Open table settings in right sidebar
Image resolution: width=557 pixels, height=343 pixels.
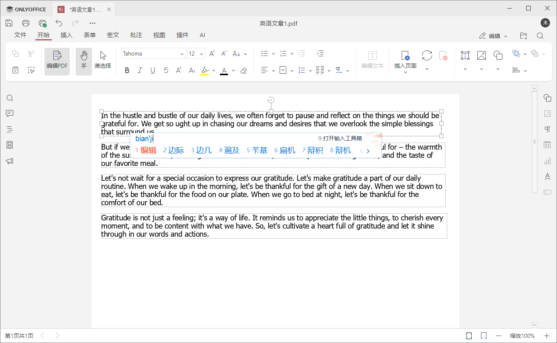(548, 144)
